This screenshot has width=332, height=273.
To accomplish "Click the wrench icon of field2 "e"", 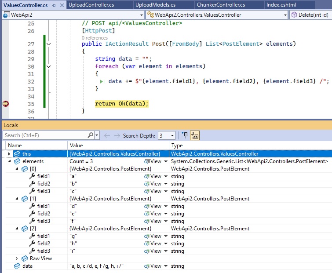I will point(32,214).
